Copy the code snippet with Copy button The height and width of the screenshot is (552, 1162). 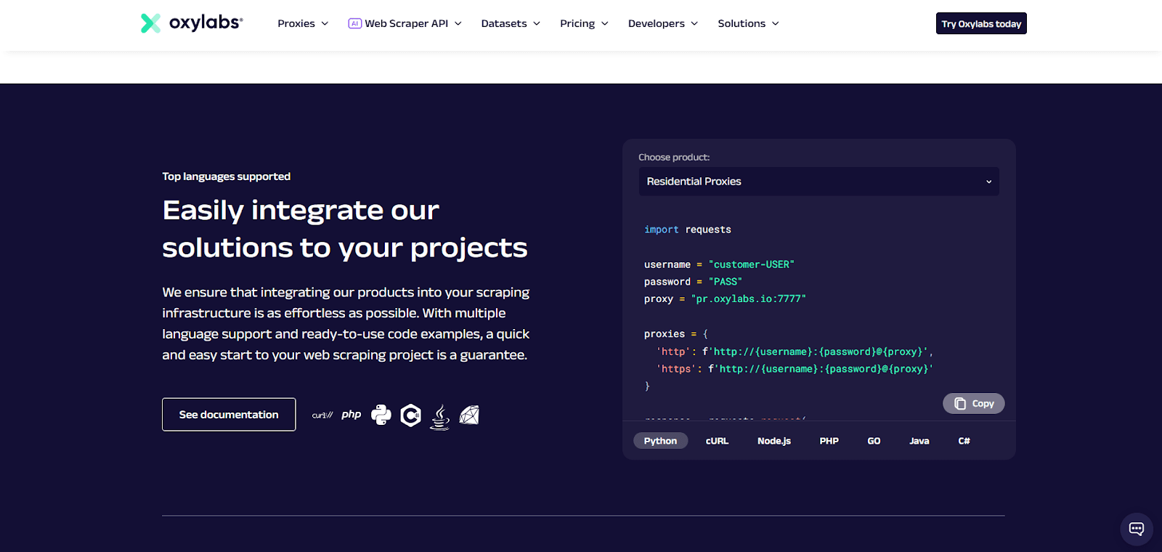click(974, 403)
